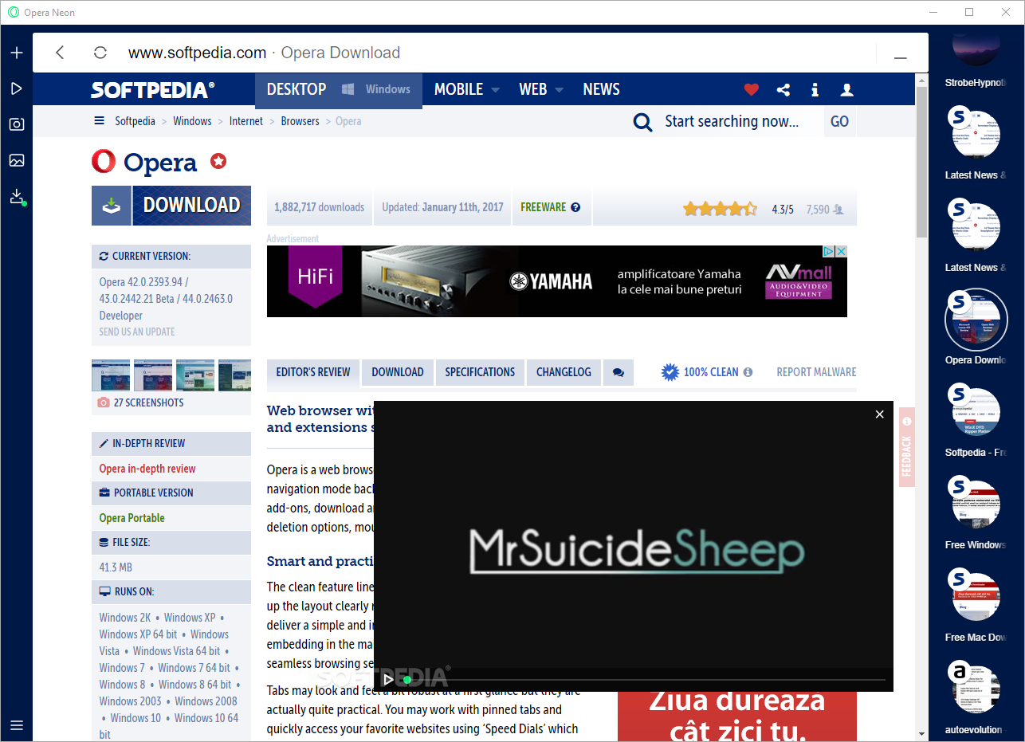Open a new tab with plus icon

17,53
